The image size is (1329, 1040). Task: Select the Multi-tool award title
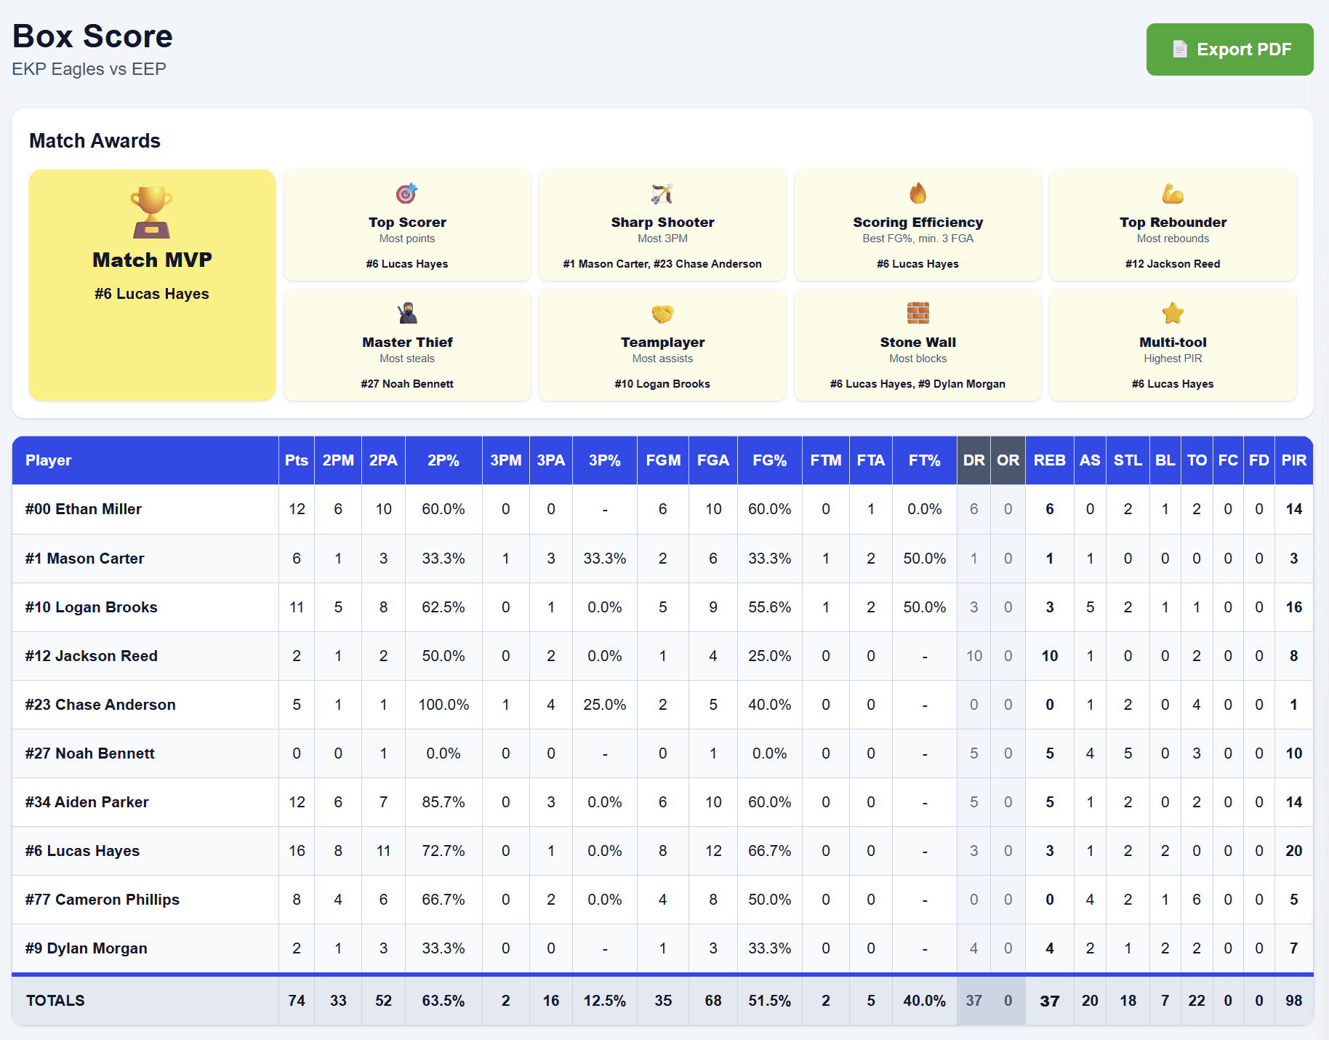(1173, 343)
